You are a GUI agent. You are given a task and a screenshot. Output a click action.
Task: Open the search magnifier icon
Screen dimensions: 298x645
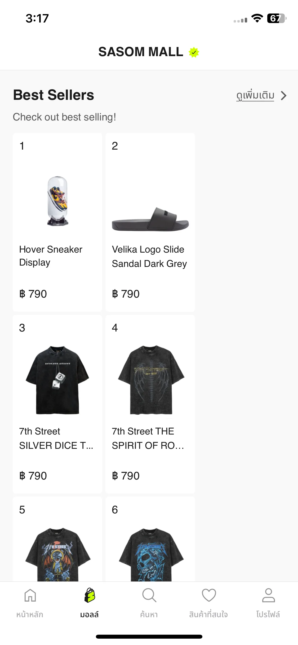tap(149, 595)
